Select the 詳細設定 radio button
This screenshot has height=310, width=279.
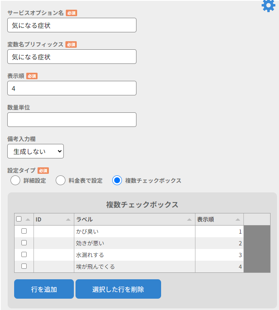click(15, 181)
